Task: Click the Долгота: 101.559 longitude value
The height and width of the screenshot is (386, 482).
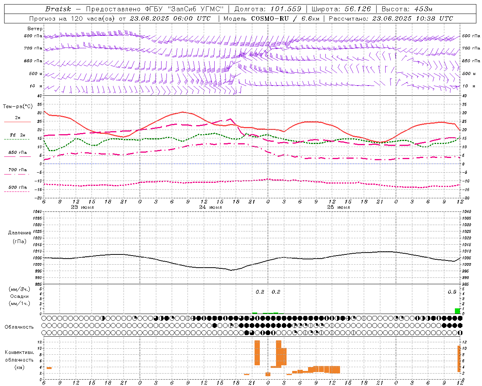Action: (268, 9)
